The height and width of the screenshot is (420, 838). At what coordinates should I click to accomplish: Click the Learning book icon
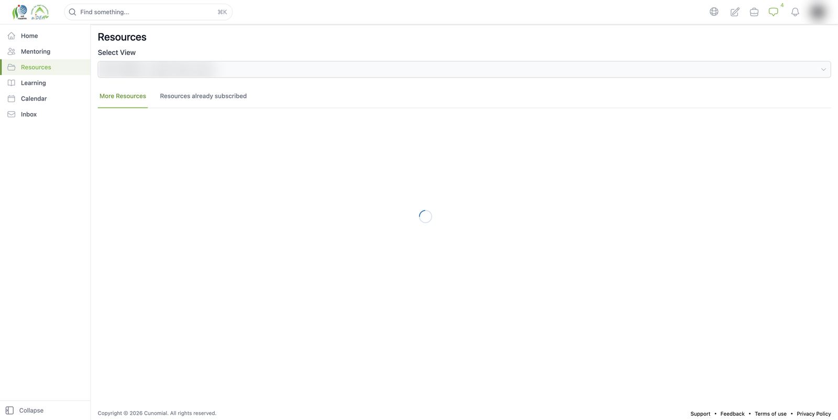click(12, 83)
